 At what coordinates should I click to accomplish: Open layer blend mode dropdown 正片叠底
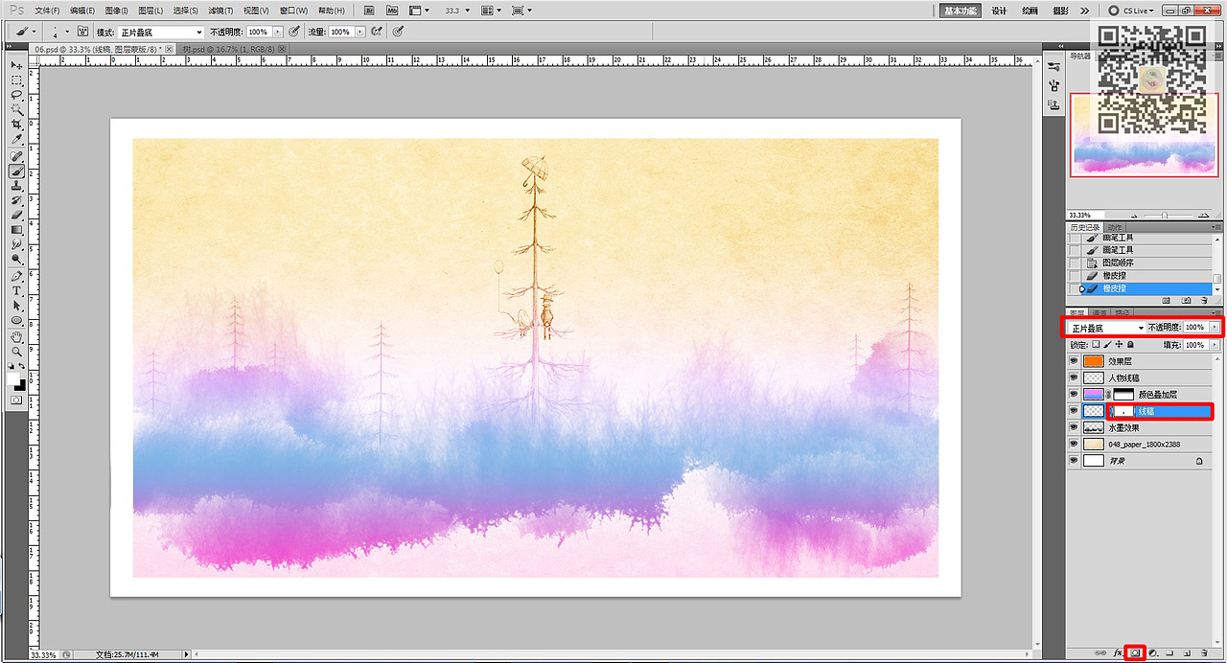[x=1107, y=328]
